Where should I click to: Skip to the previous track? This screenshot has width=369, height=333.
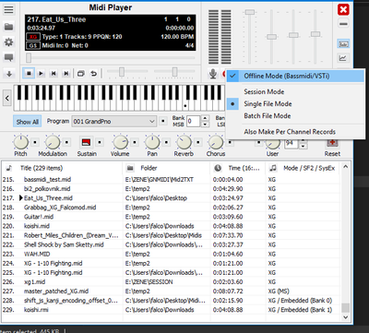click(x=54, y=74)
